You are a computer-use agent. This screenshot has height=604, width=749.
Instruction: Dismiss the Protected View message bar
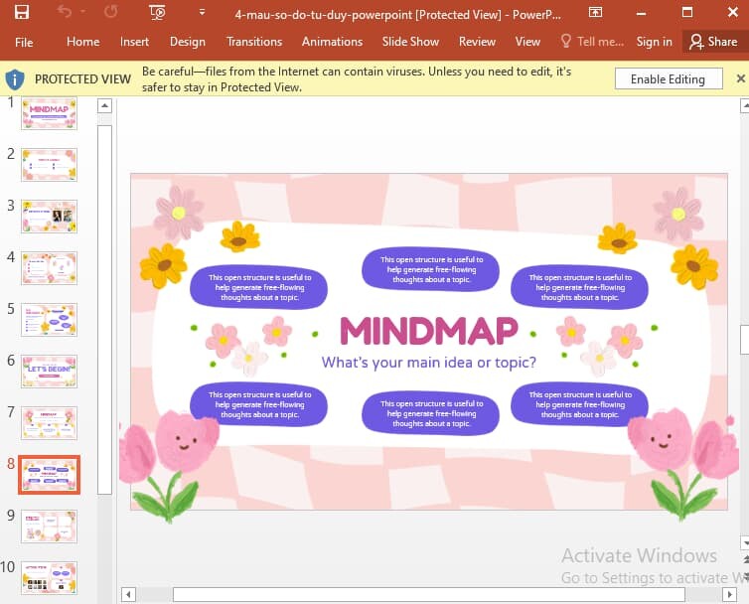[740, 78]
